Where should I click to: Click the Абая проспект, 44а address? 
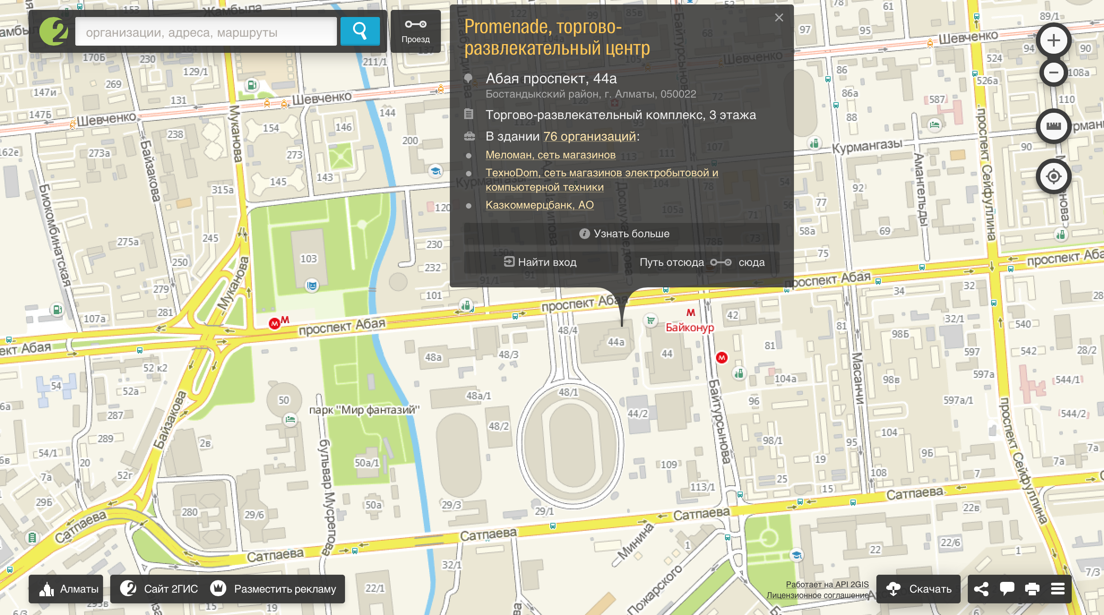(x=551, y=79)
